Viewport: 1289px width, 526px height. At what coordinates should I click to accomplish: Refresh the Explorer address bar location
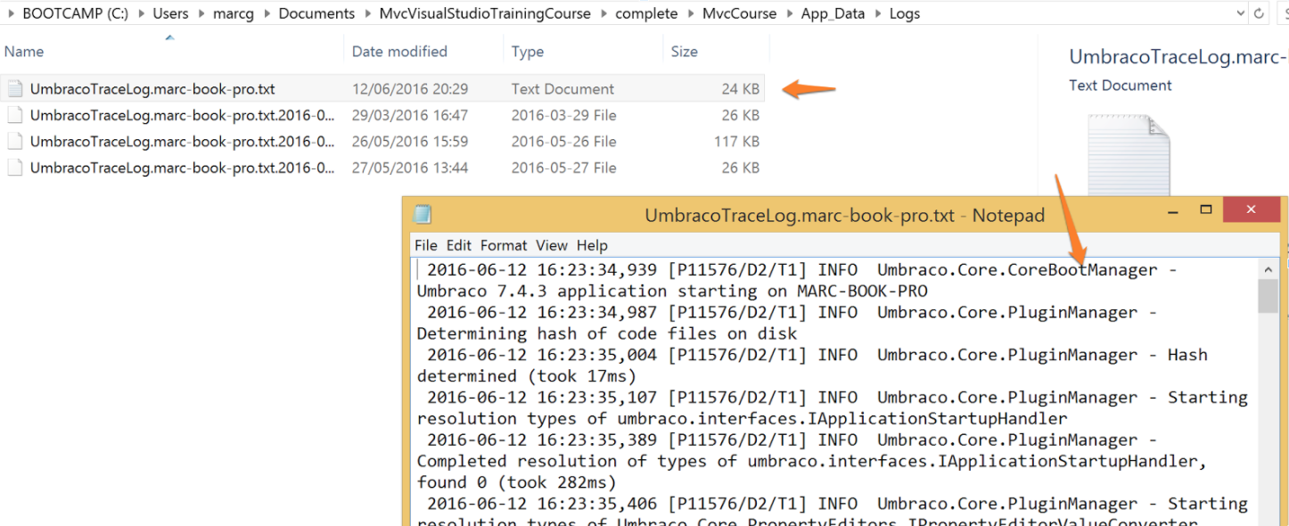[x=1259, y=13]
